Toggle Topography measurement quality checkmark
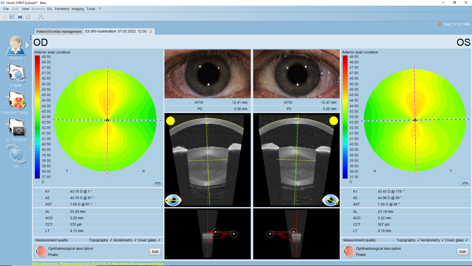472x266 pixels. click(110, 240)
